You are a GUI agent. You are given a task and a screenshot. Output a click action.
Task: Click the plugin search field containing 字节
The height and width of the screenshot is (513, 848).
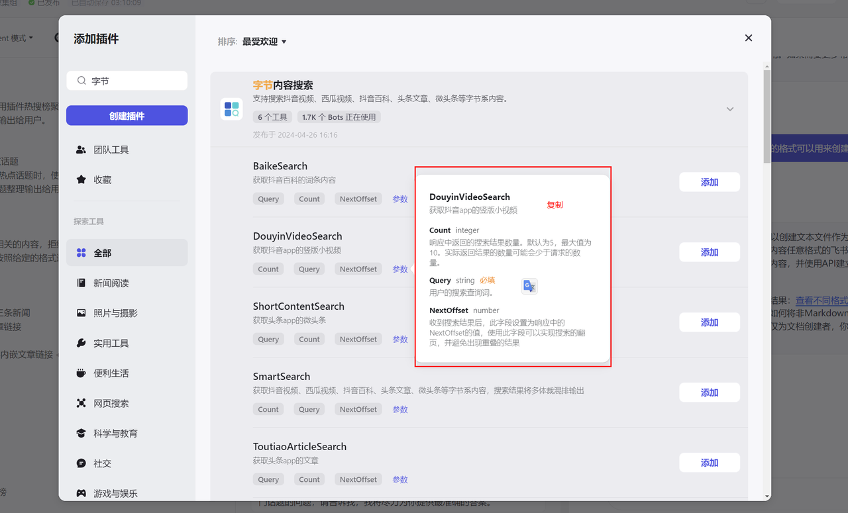click(127, 81)
